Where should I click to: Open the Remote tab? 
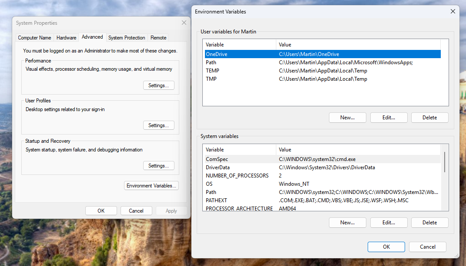pyautogui.click(x=158, y=38)
